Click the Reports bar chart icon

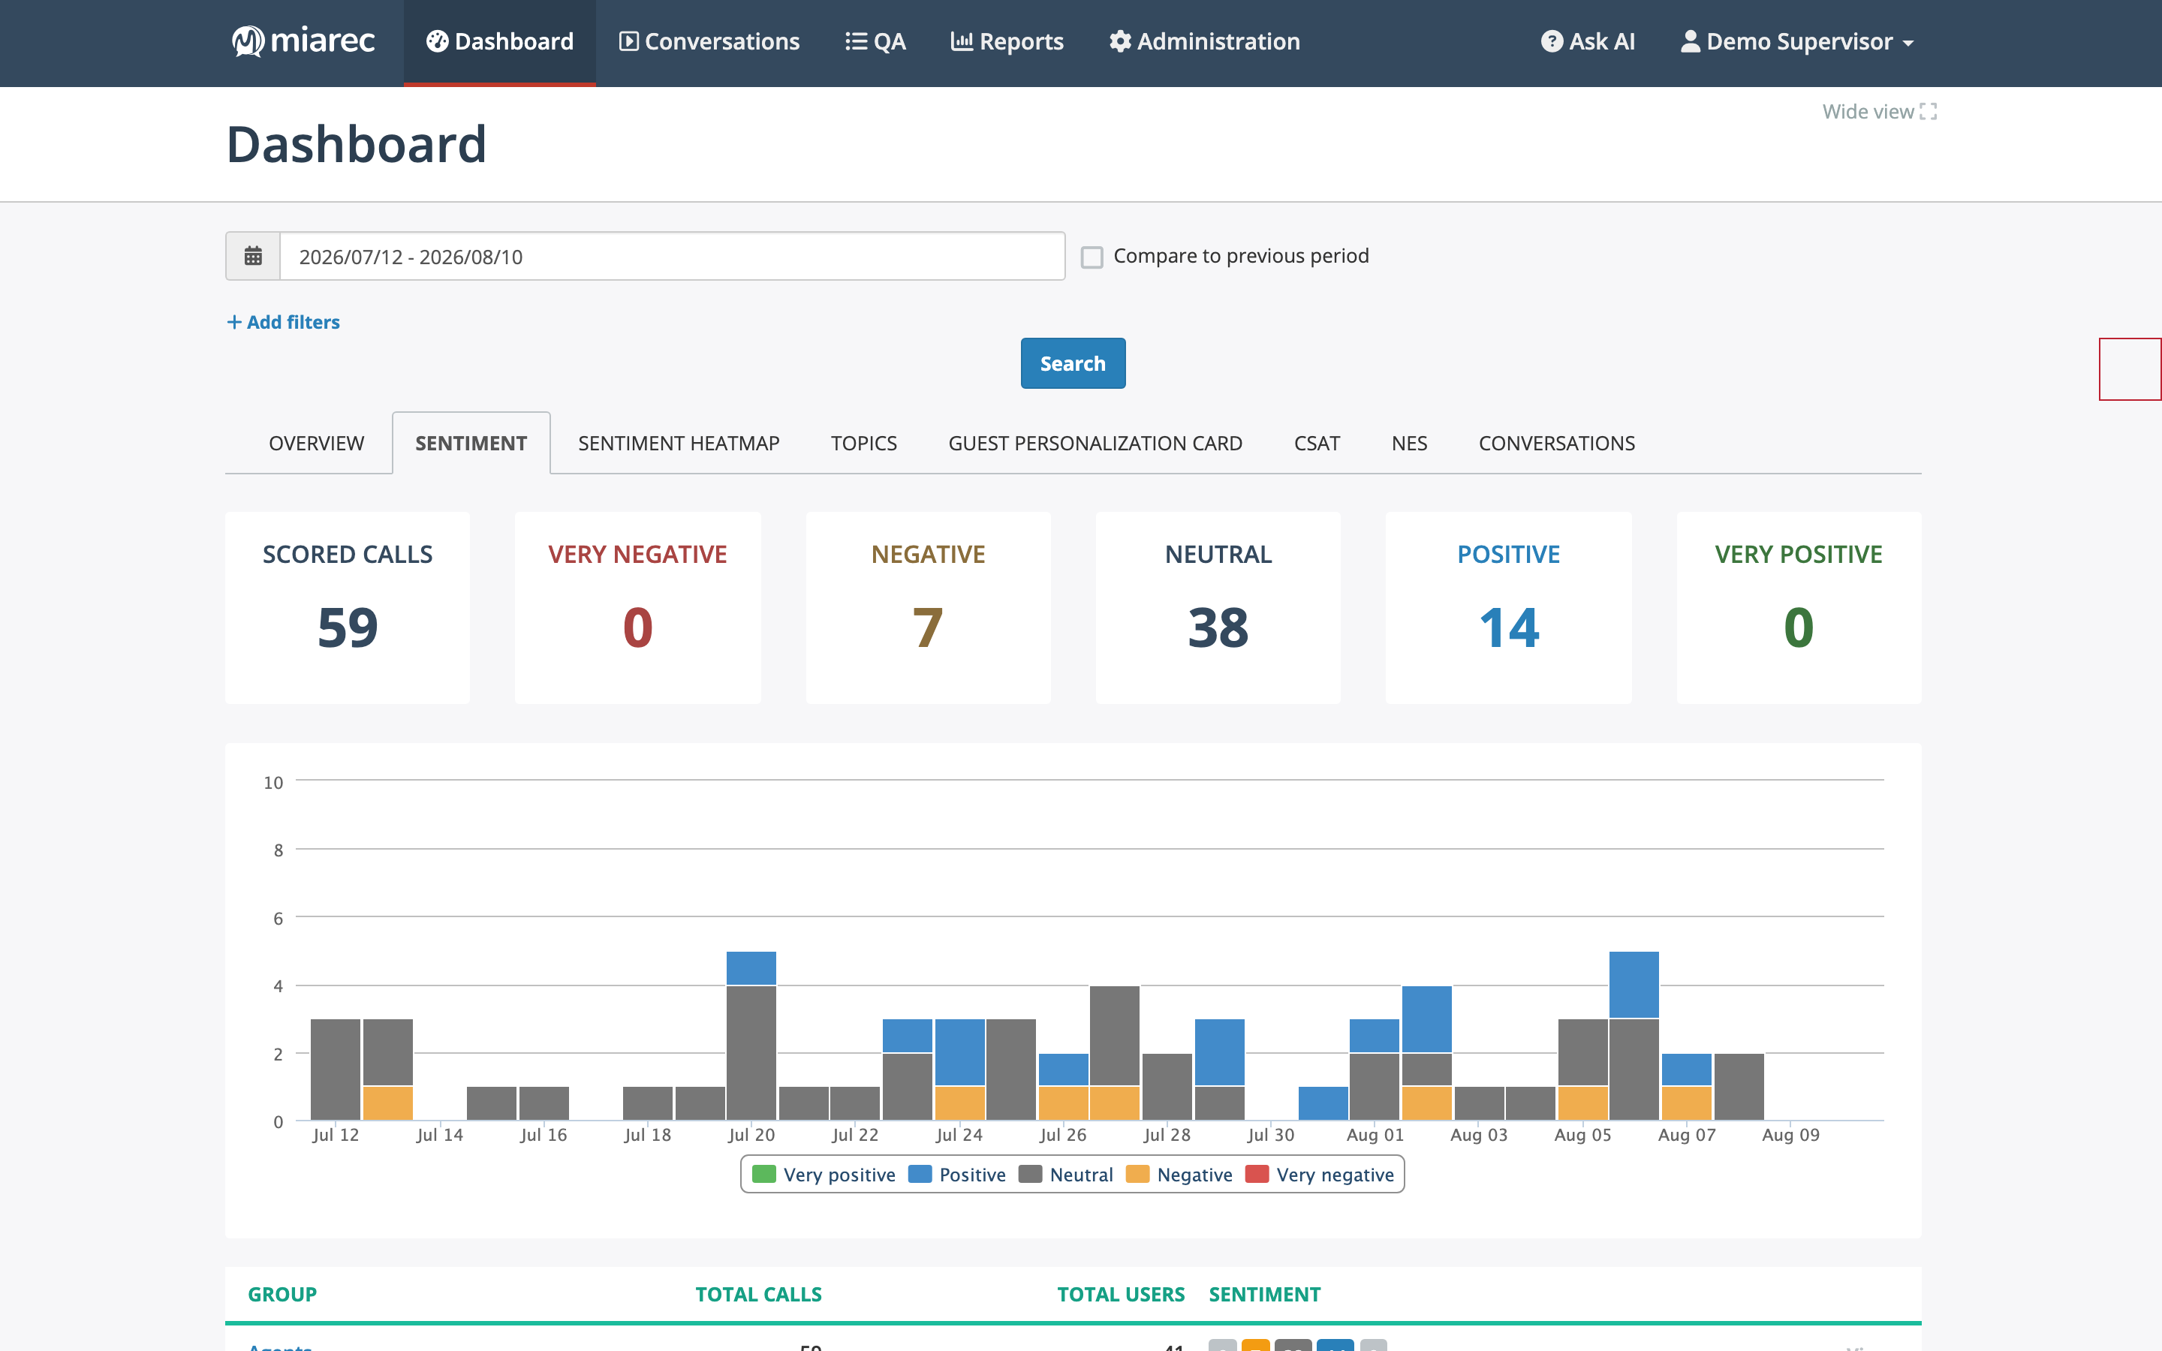click(962, 41)
